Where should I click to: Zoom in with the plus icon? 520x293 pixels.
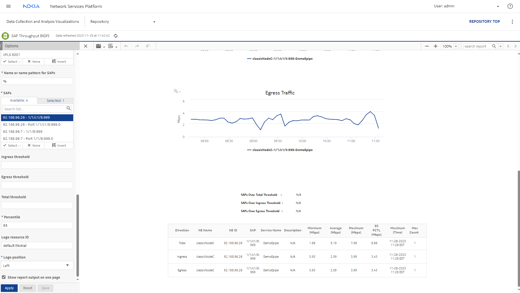tap(435, 46)
